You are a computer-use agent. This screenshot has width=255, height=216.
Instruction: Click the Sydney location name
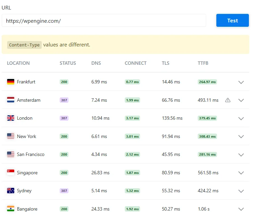pos(24,191)
